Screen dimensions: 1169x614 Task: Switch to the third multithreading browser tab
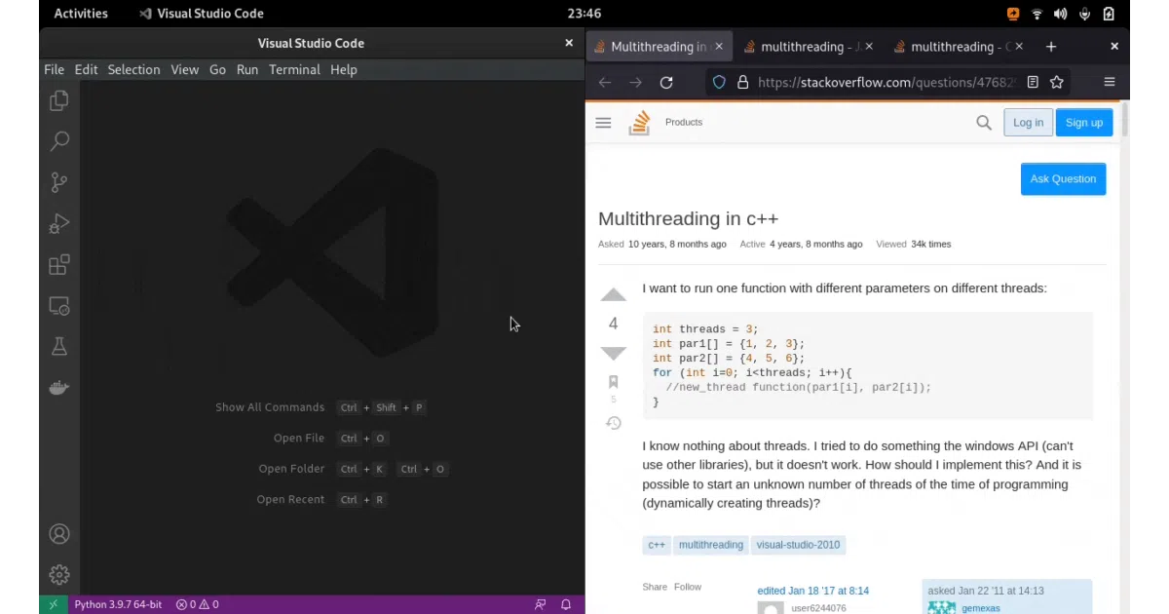(958, 47)
